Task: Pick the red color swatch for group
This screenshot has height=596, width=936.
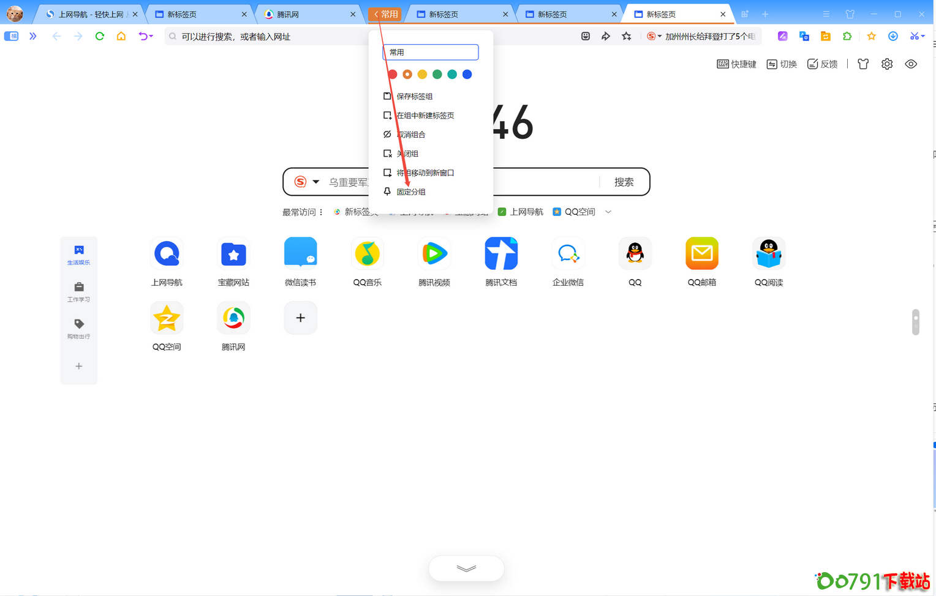Action: coord(393,75)
